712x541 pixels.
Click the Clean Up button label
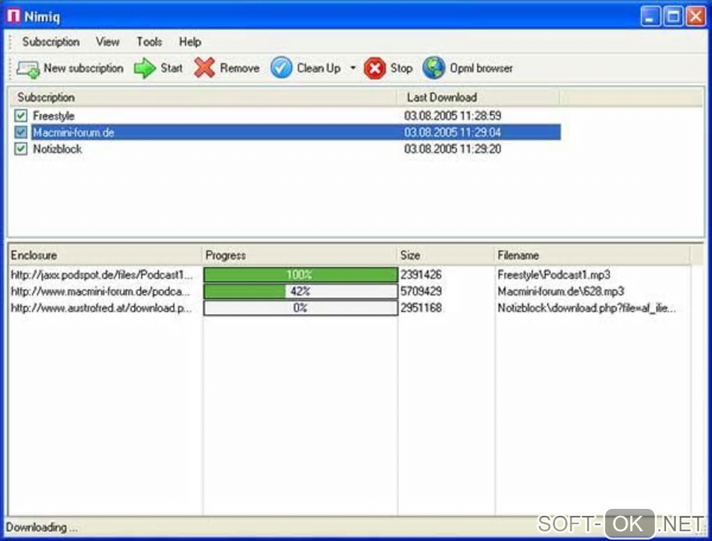point(319,68)
